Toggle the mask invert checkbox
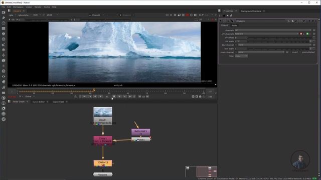321x180 pixels. tap(291, 52)
